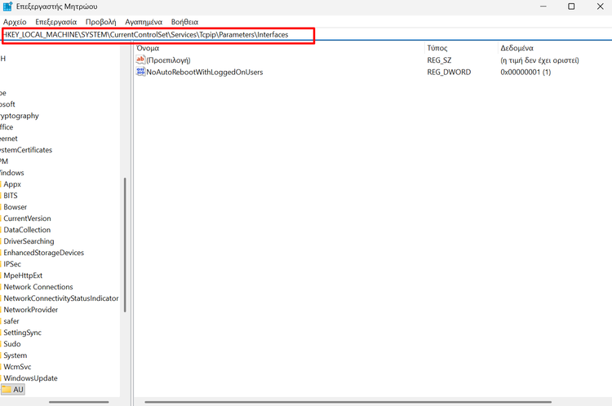The height and width of the screenshot is (406, 612).
Task: Select the Network Connections key
Action: 38,287
